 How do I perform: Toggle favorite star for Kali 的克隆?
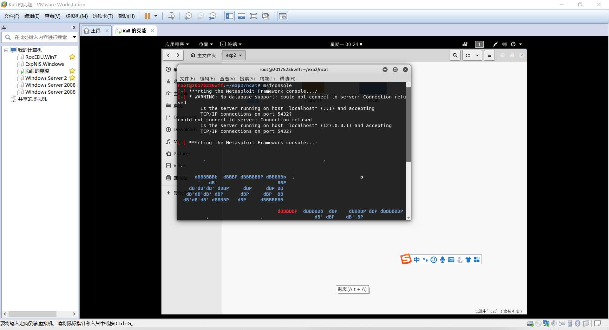click(x=72, y=71)
